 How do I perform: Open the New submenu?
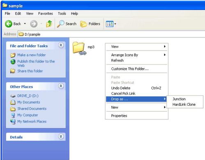(136, 107)
